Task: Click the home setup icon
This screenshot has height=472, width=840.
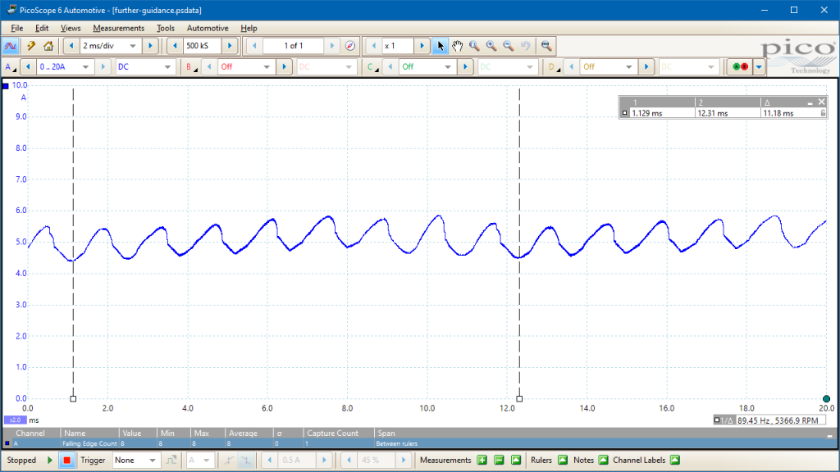Action: tap(48, 46)
